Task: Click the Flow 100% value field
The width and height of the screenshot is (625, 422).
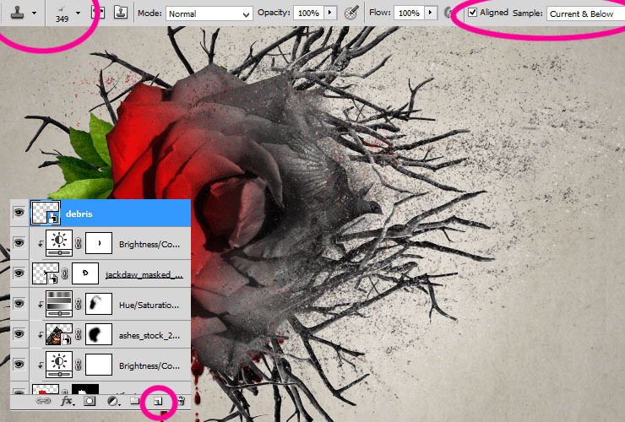Action: coord(409,14)
